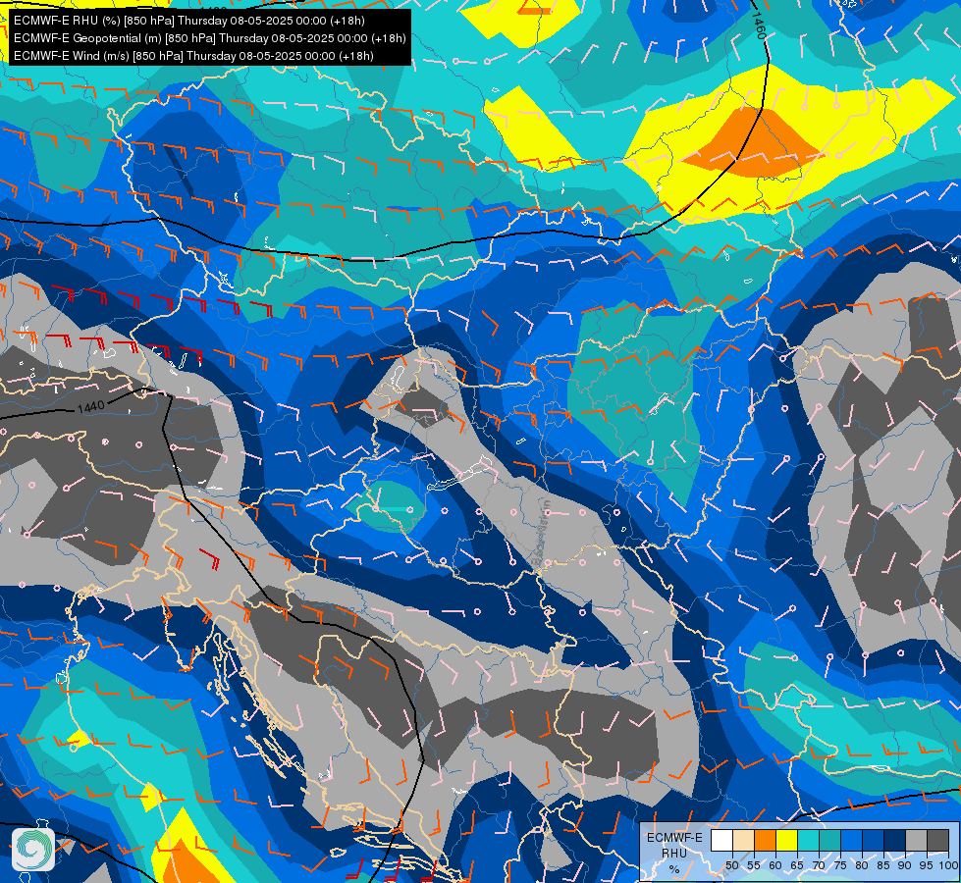Viewport: 961px width, 883px height.
Task: Click the % unit label in legend
Action: pos(674,869)
